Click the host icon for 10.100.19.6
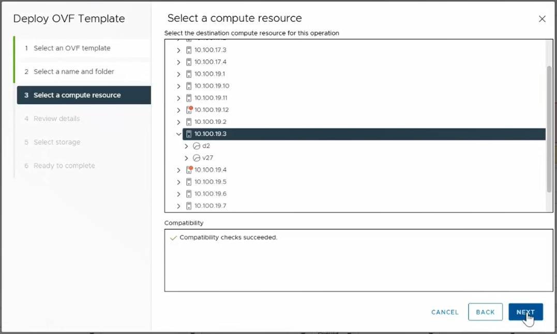The image size is (557, 334). pos(189,194)
